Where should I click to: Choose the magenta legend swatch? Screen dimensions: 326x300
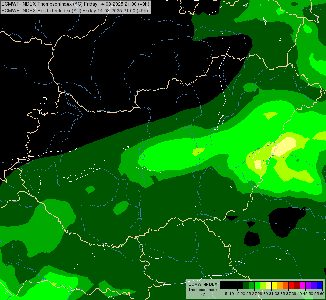303,285
